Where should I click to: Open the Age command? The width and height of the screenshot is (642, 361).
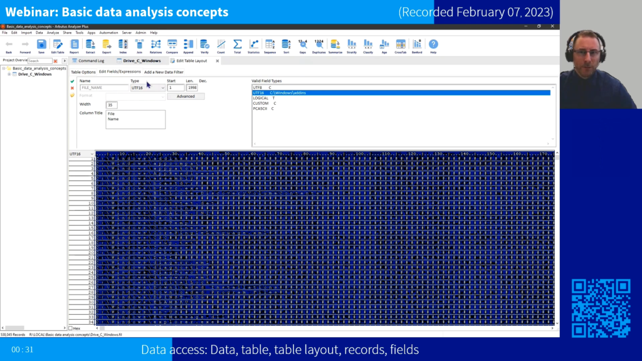384,46
